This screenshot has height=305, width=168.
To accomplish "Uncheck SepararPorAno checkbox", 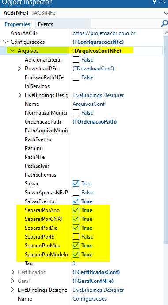I will (76, 210).
